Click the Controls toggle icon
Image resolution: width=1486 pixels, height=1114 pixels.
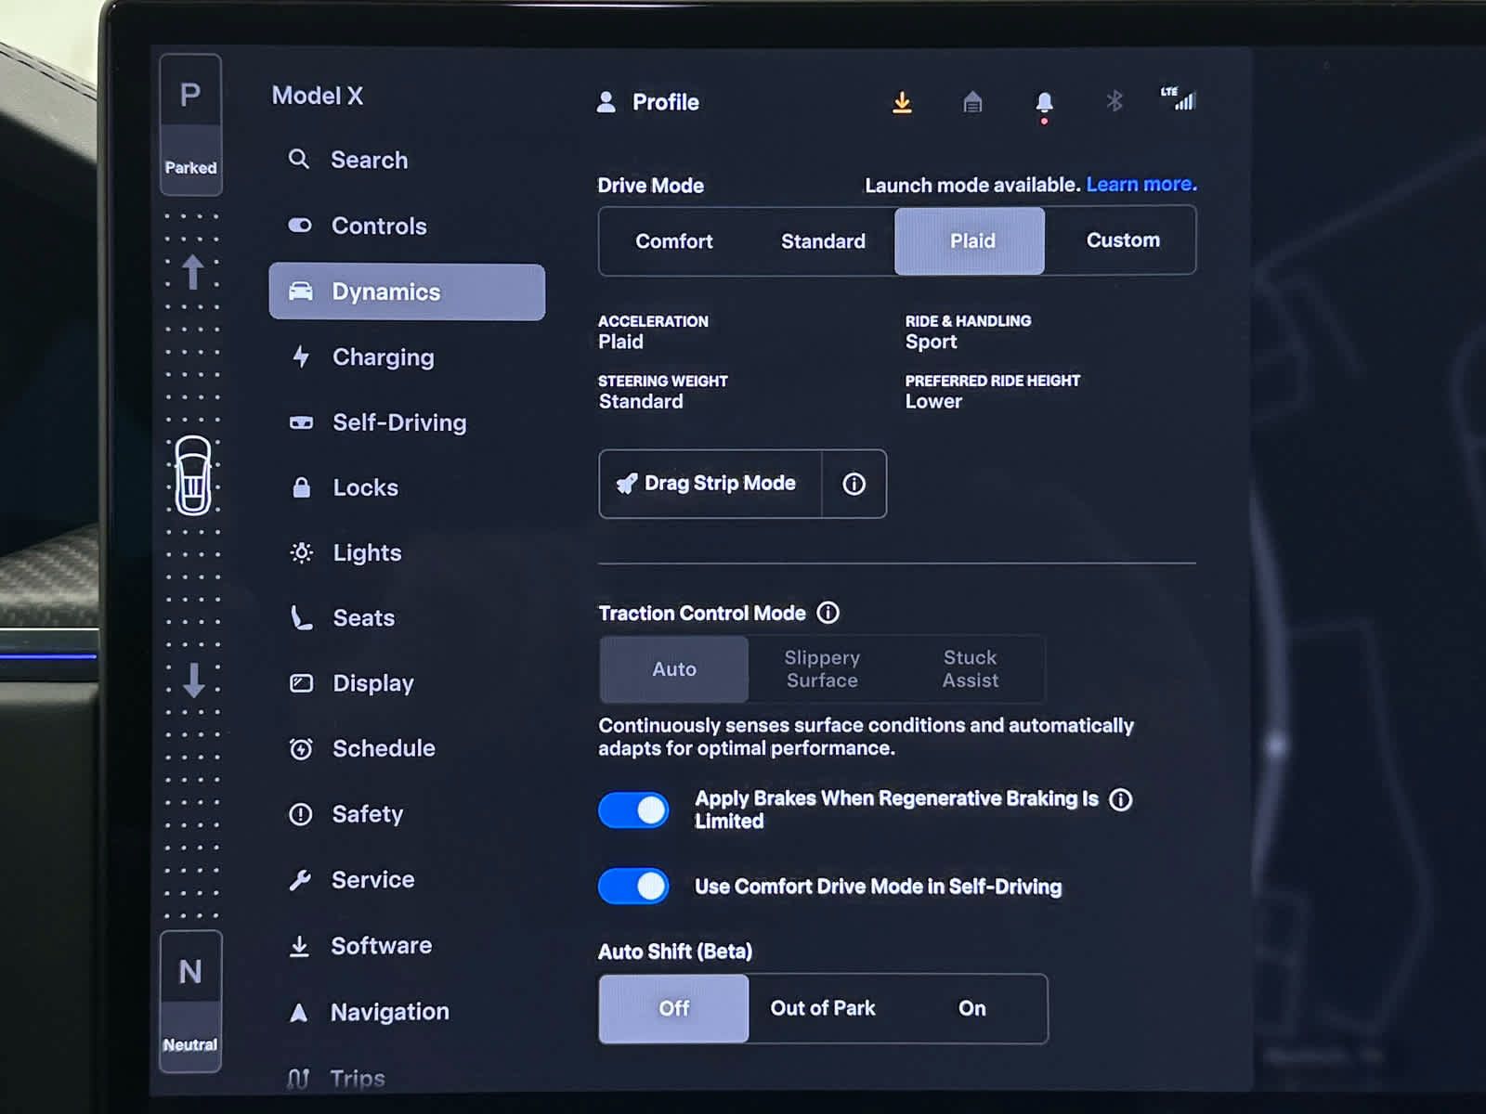pos(300,226)
